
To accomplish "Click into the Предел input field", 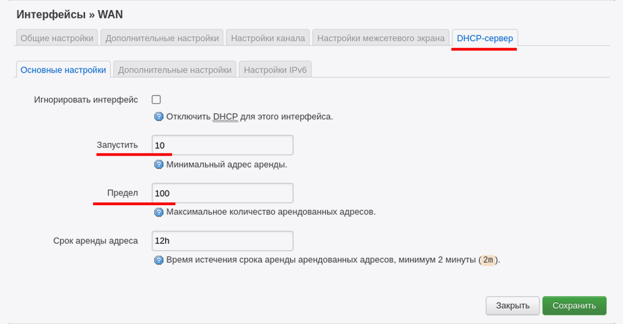I will [222, 193].
